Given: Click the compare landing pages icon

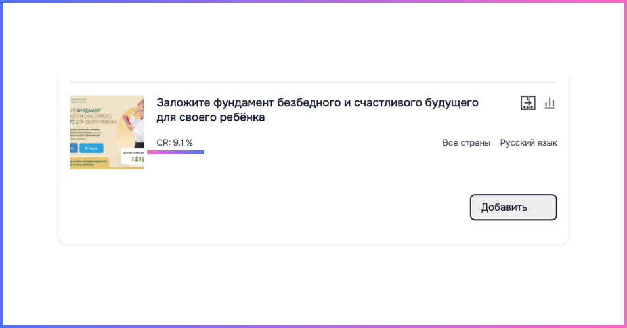Looking at the screenshot, I should [528, 103].
